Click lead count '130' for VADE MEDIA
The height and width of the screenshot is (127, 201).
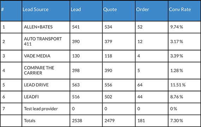pos(76,56)
